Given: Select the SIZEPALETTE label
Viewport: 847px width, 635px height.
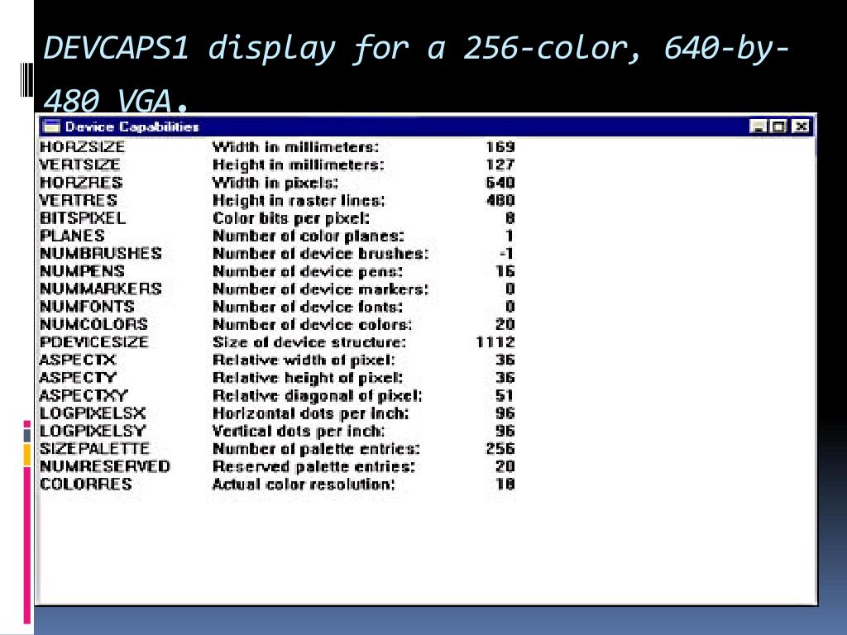Looking at the screenshot, I should [94, 449].
